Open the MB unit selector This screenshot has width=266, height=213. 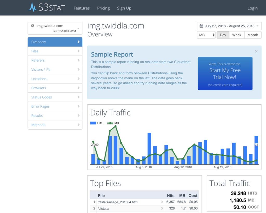(206, 35)
